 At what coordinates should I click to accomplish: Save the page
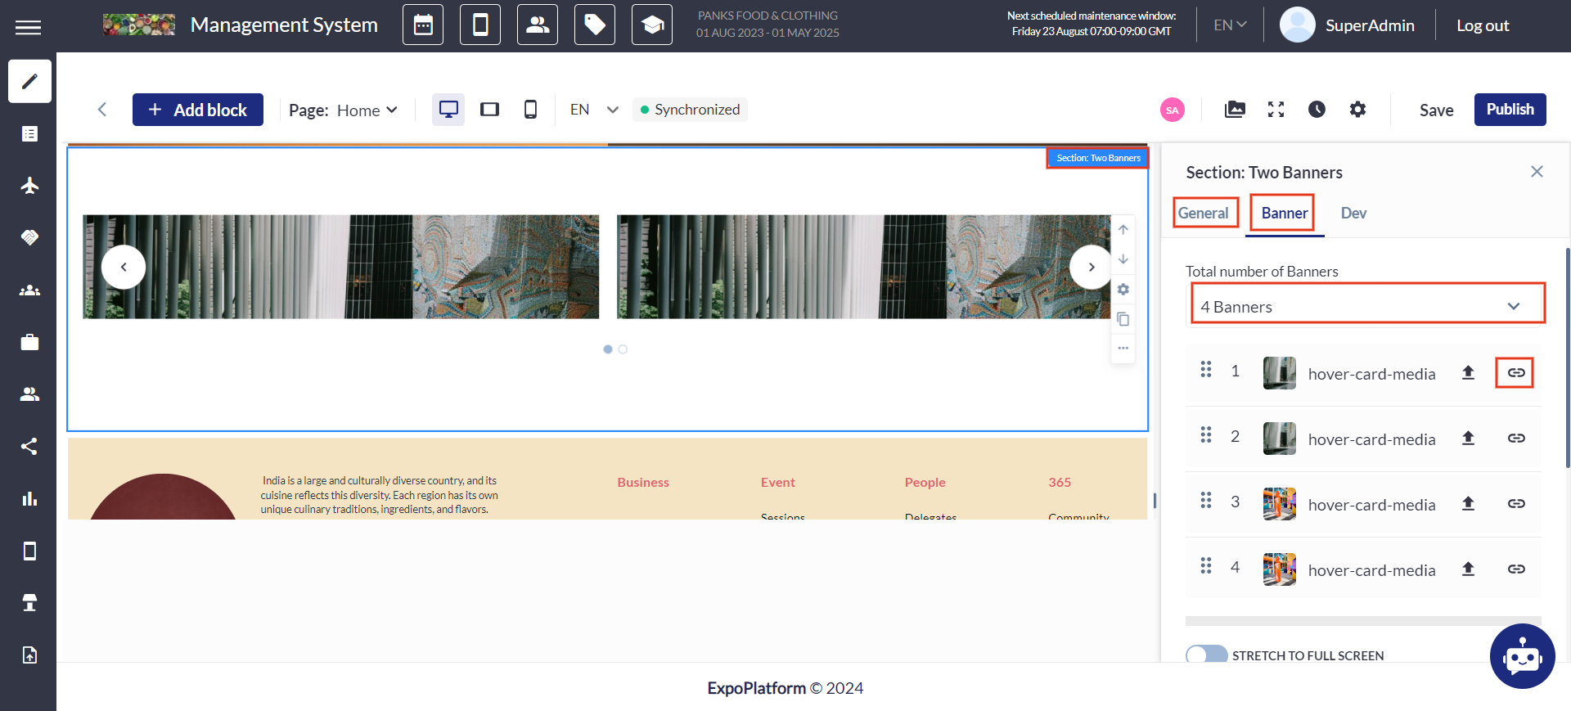(x=1436, y=110)
